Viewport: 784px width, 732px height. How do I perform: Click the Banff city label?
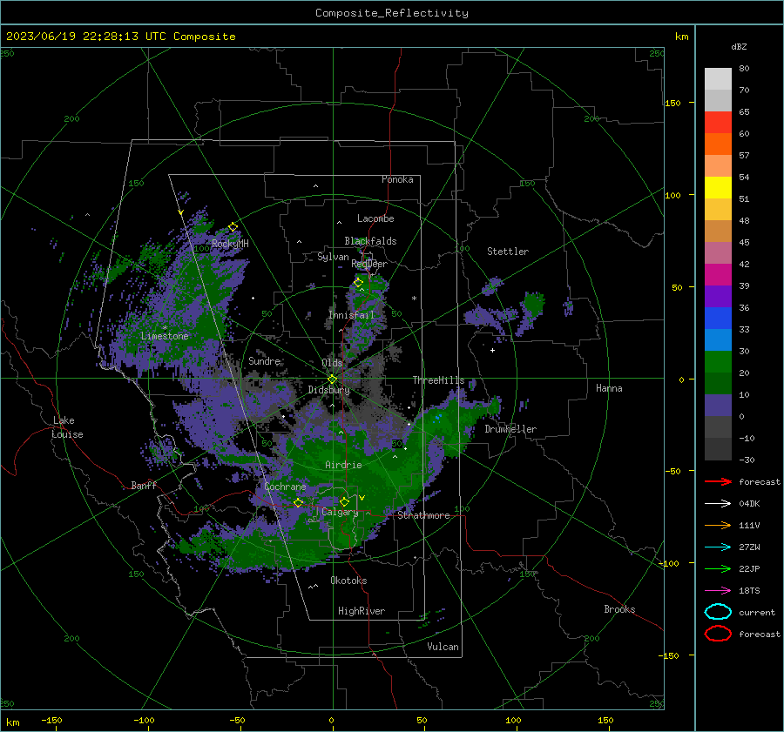tap(144, 486)
